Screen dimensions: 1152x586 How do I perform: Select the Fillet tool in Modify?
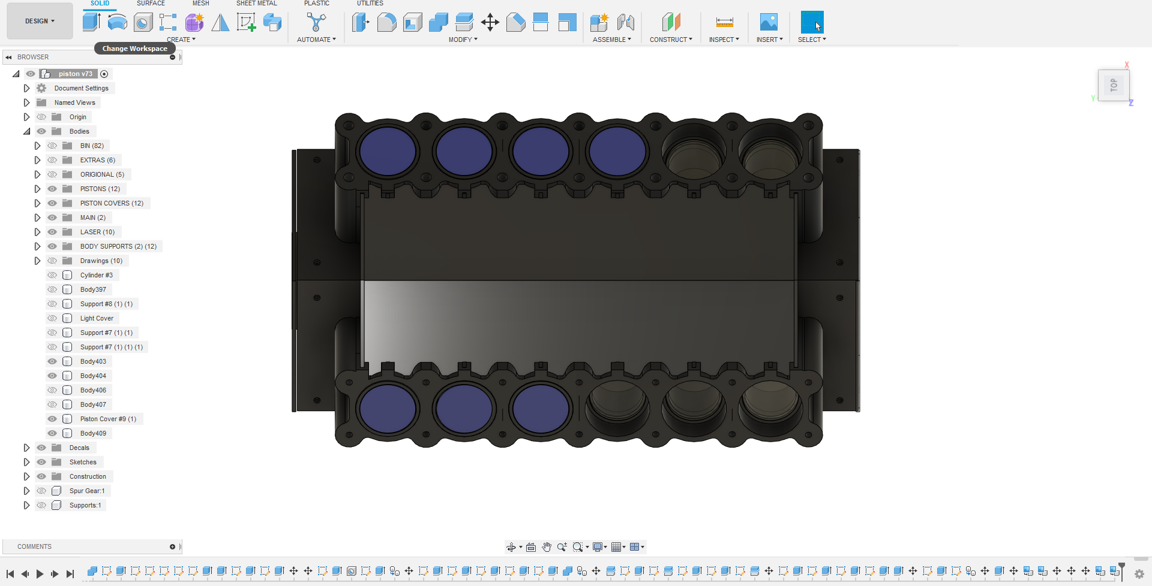click(x=386, y=22)
